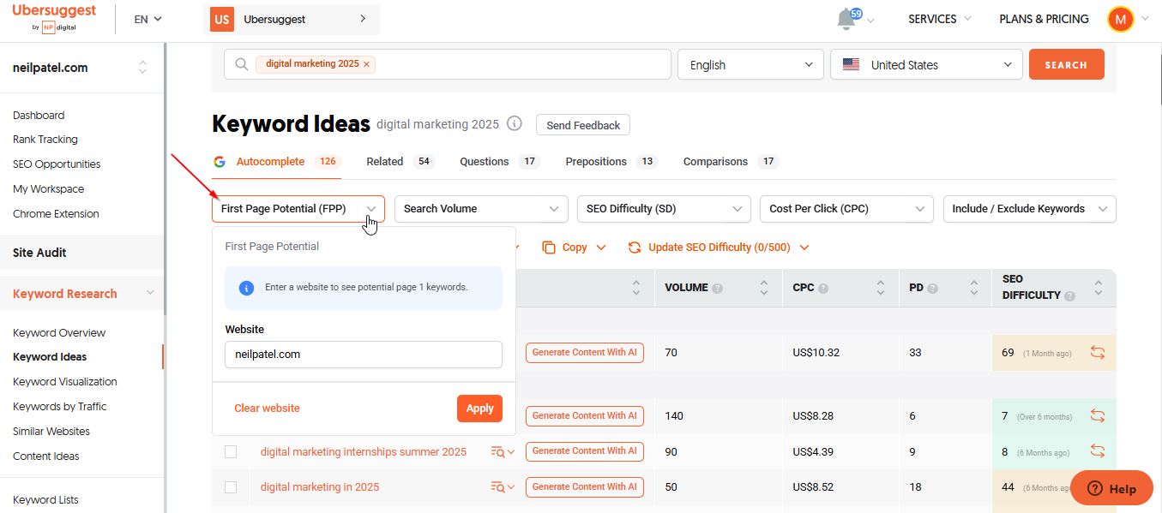Click the Apply button
The image size is (1162, 513).
point(479,409)
